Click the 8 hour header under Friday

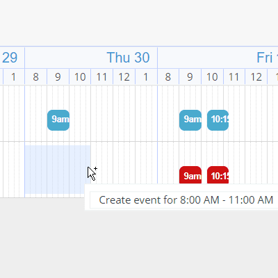(x=168, y=76)
